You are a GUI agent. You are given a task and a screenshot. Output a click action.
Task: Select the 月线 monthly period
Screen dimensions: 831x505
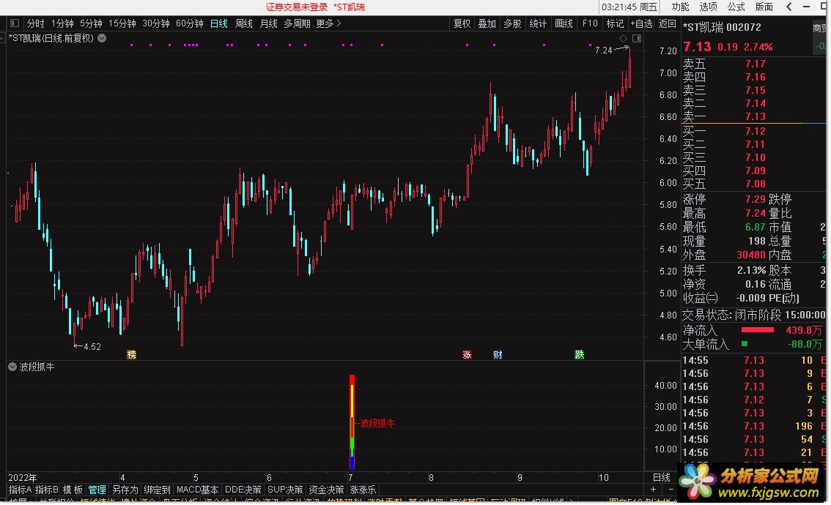coord(269,23)
